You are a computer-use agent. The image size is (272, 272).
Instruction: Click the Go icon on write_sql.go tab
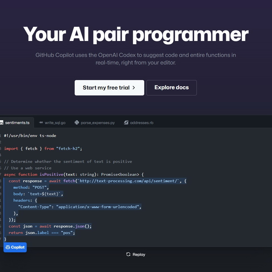coord(41,122)
